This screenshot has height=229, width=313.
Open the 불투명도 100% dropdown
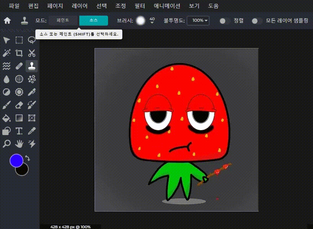198,21
